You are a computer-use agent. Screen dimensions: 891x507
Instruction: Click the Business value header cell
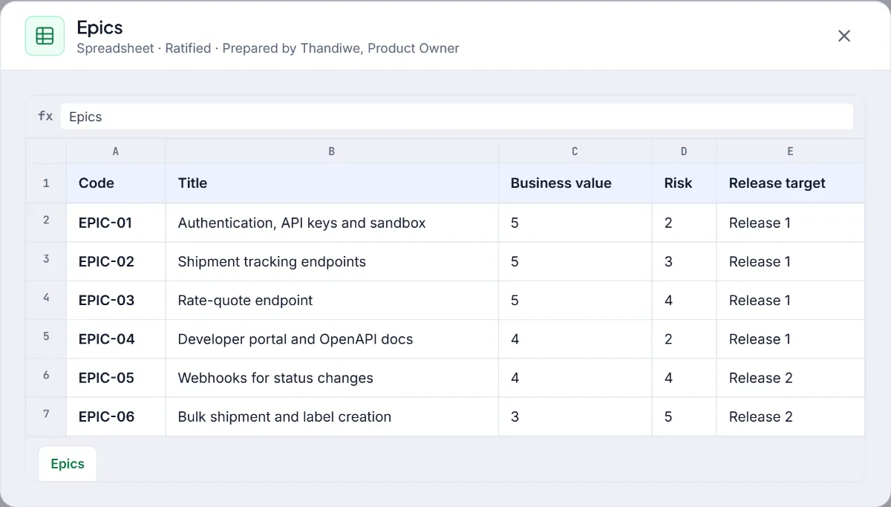click(x=575, y=183)
